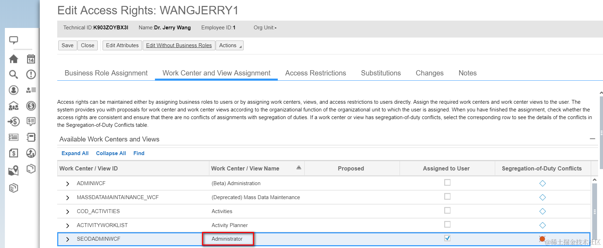The image size is (603, 248).
Task: Click the sort arrow in View Name column
Action: click(x=299, y=168)
